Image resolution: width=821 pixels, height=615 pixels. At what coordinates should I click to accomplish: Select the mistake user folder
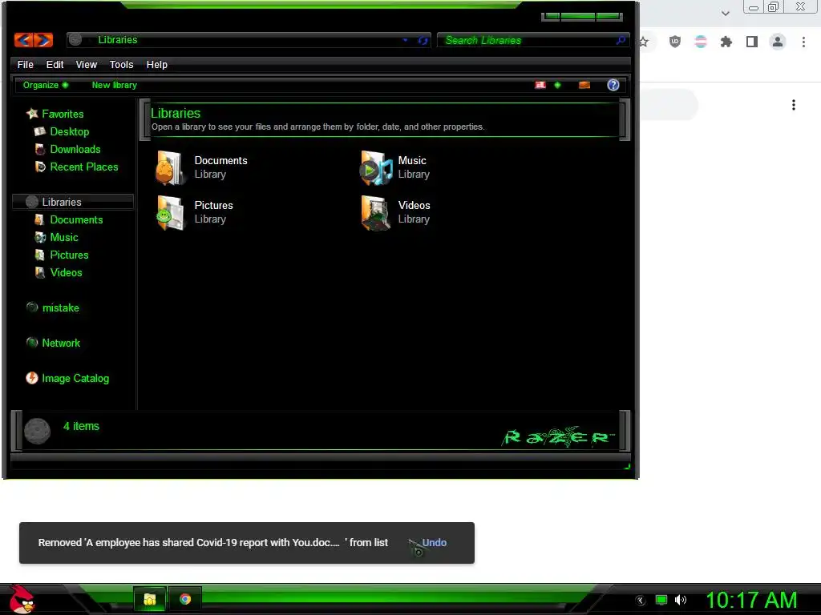[x=61, y=308]
